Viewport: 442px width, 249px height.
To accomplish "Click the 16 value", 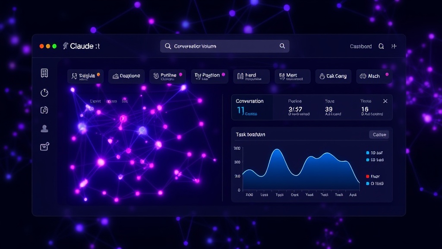I will [x=365, y=109].
